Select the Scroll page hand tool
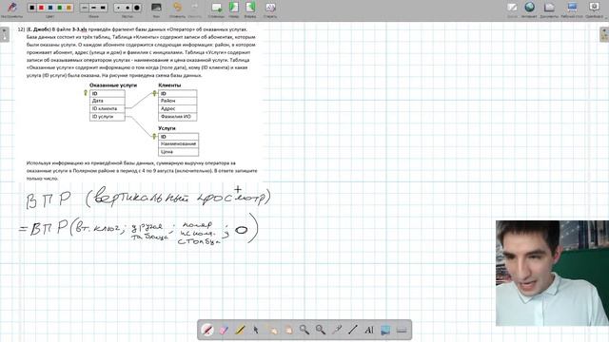Image resolution: width=609 pixels, height=342 pixels. coord(288,330)
